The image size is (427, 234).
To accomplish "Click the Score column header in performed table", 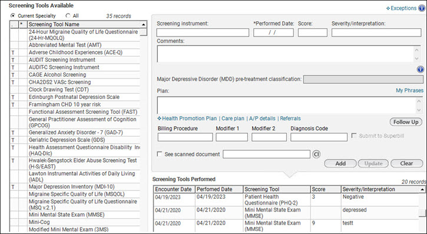I will (326, 189).
